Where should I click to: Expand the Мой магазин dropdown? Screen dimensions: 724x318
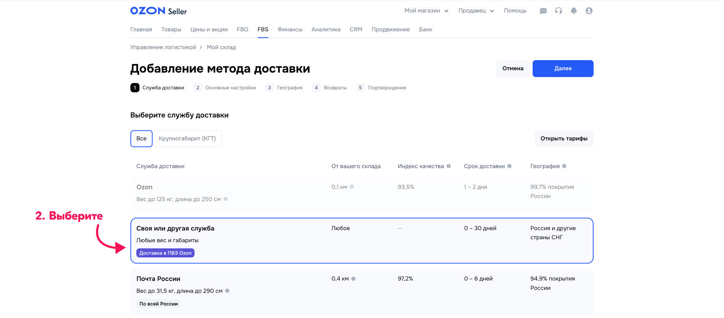(426, 11)
